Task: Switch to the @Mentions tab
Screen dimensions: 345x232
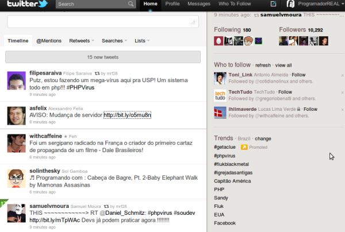Action: click(x=49, y=41)
